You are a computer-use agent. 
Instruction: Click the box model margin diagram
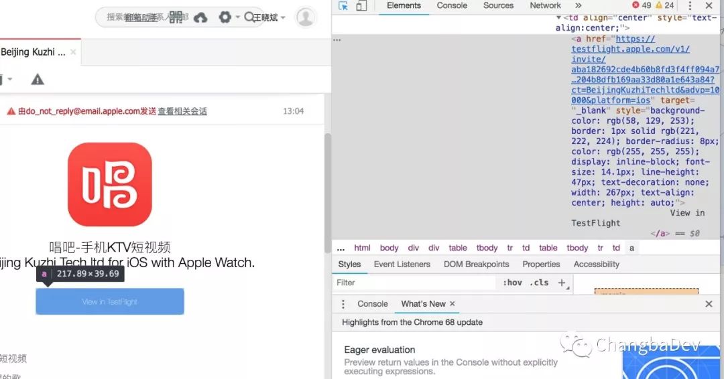tap(646, 291)
